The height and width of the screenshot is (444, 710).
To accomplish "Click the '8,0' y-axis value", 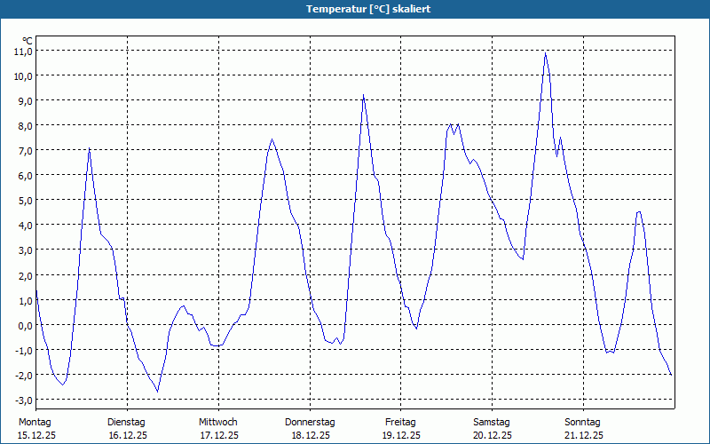I will [26, 126].
